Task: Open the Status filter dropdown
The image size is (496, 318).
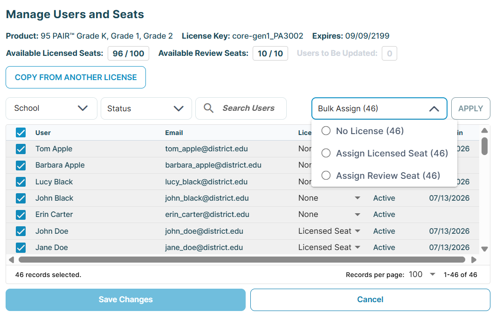Action: click(x=146, y=108)
